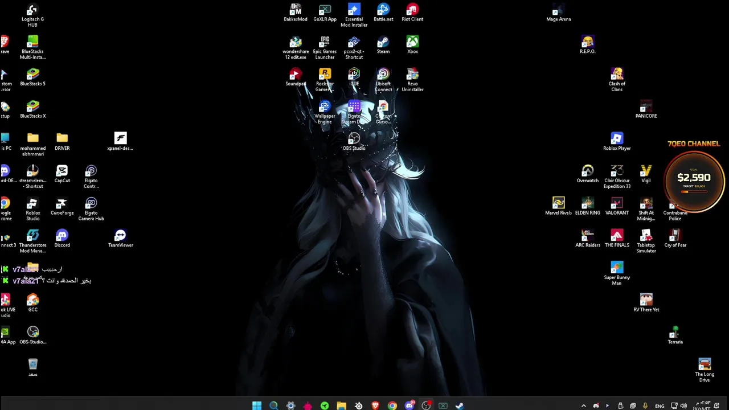Select the Tabletop Simulator icon
Screen dimensions: 729x410
[646, 241]
